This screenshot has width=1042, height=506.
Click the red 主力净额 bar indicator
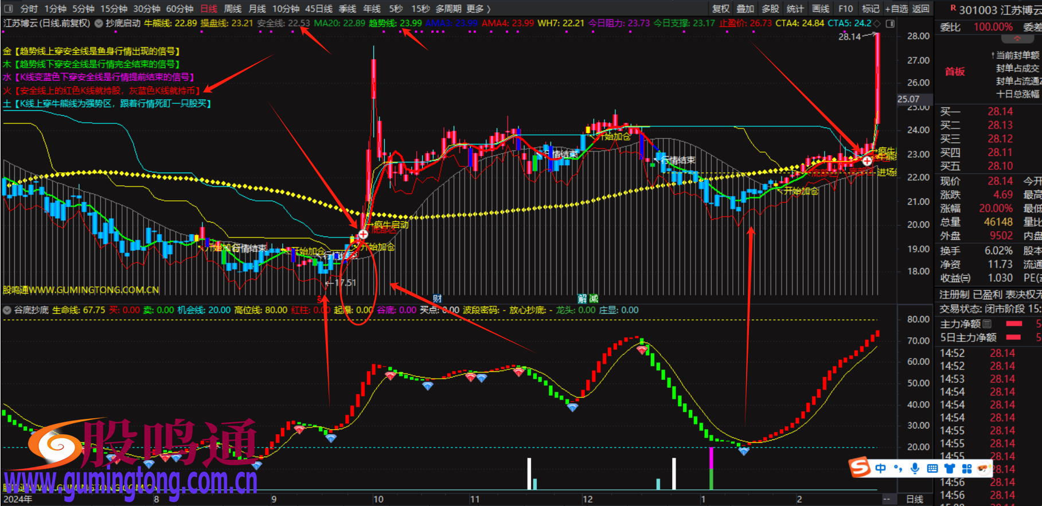(1014, 324)
